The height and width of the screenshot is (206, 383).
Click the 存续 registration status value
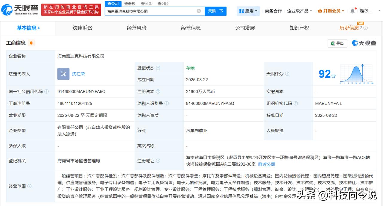click(190, 68)
